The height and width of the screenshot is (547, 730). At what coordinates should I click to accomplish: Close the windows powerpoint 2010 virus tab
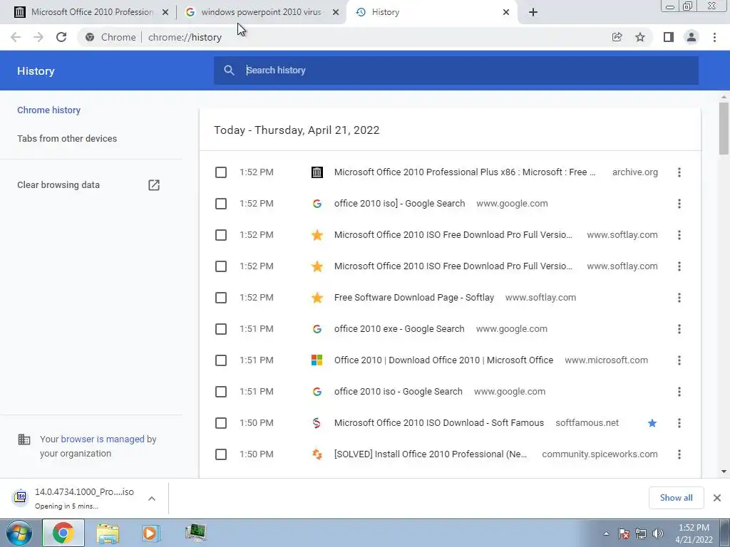pos(336,12)
